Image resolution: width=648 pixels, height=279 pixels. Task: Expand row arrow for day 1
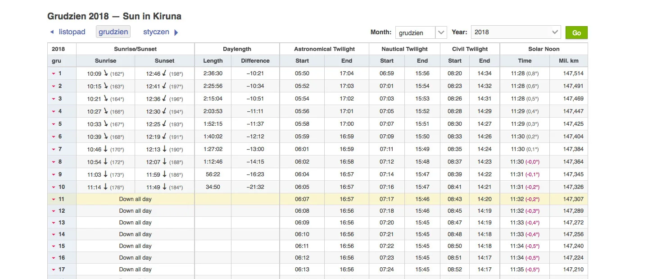(x=53, y=73)
